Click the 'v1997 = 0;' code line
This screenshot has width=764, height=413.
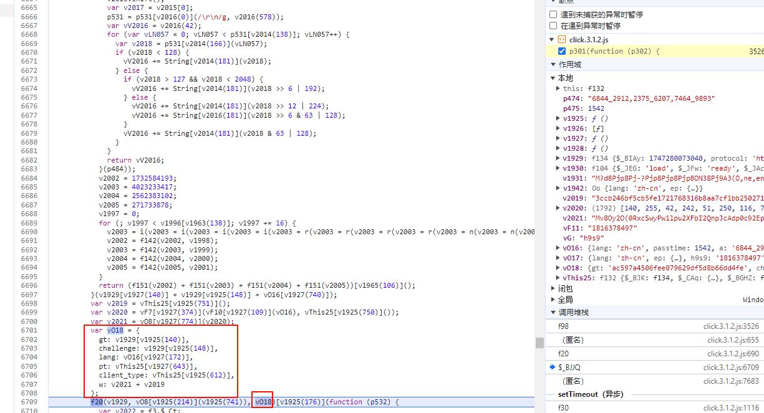point(119,214)
